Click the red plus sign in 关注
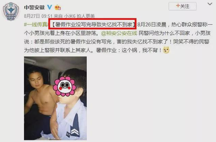This screenshot has height=142, width=216. [x=178, y=6]
